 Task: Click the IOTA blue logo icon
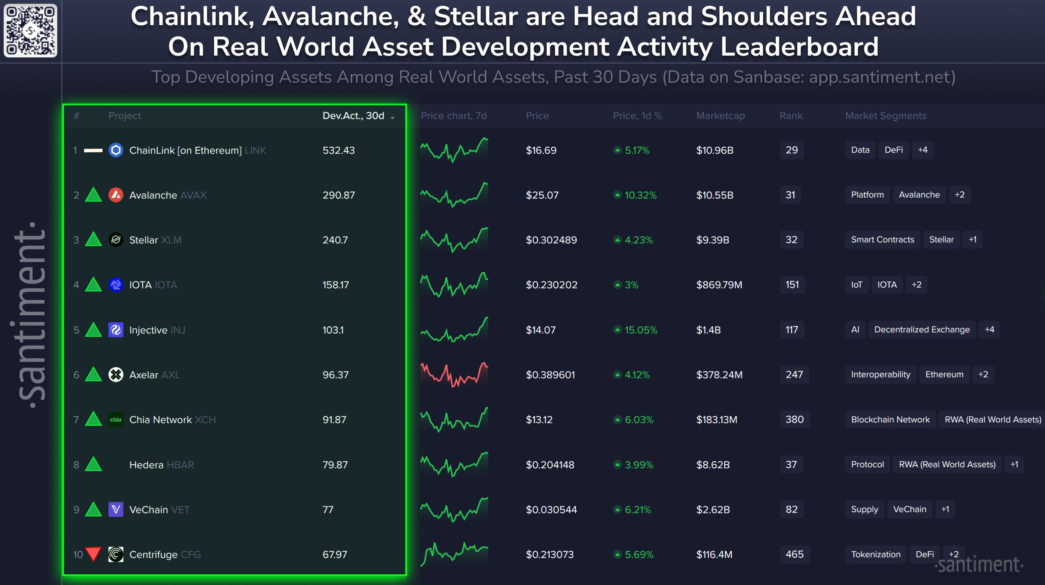[x=116, y=285]
